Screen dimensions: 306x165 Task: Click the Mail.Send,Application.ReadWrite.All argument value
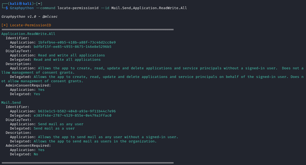tap(149, 8)
